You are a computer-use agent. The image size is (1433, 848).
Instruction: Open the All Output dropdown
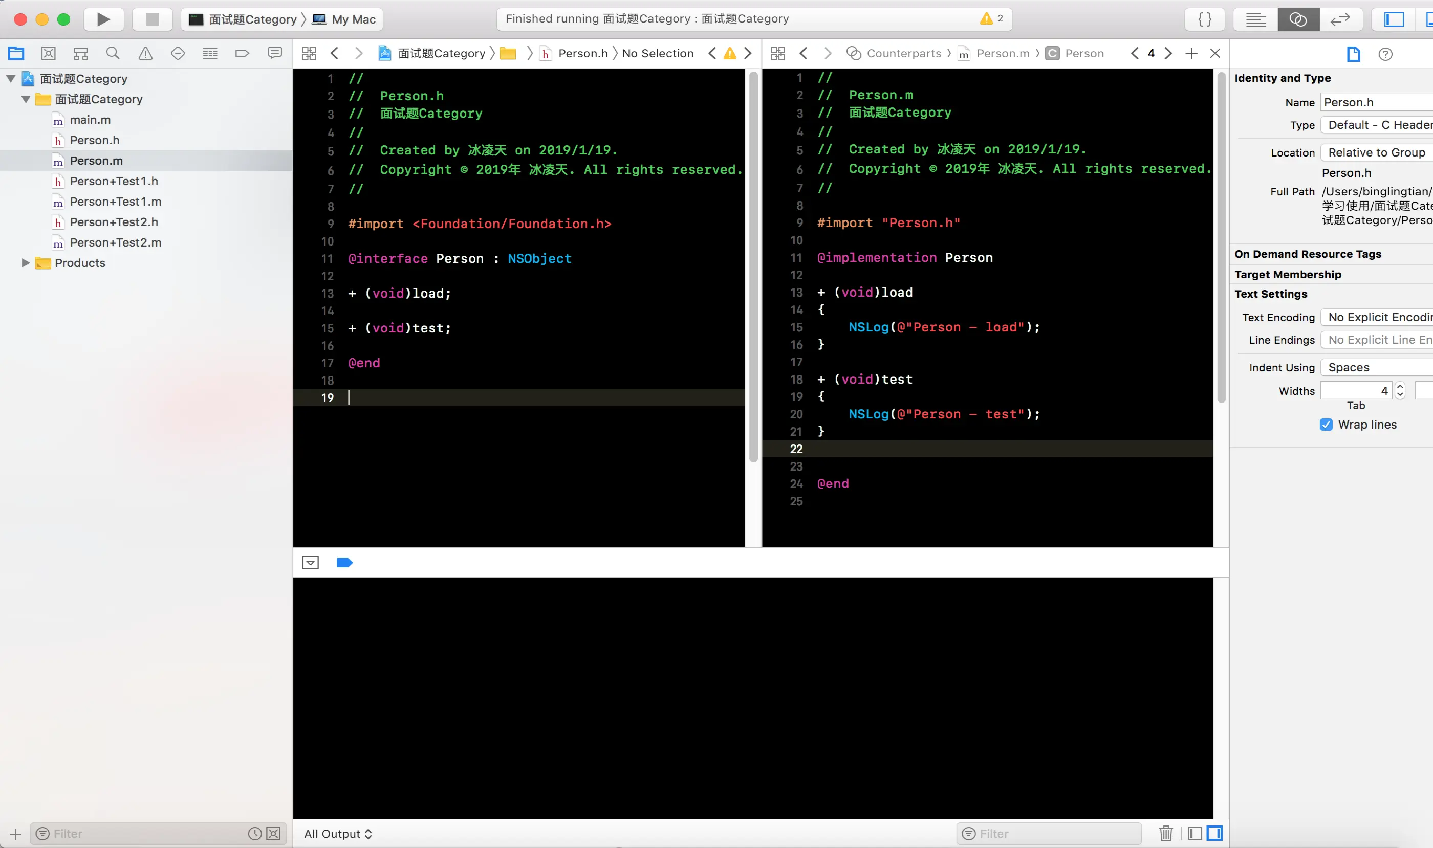click(338, 834)
